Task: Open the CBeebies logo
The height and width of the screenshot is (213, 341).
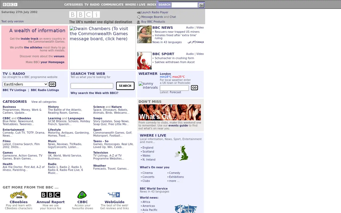Action: pyautogui.click(x=19, y=195)
